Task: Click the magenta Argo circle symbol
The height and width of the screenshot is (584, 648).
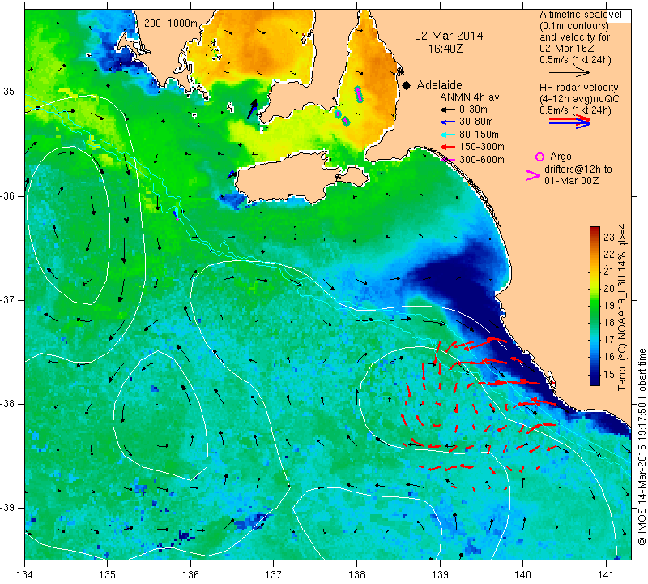Action: point(539,157)
